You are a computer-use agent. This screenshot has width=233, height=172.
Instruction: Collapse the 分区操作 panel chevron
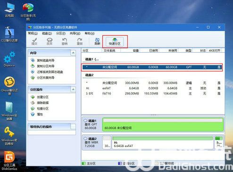point(73,90)
